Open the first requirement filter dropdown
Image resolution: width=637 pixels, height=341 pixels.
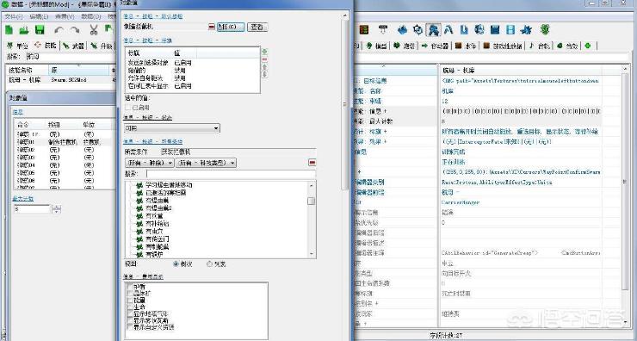[x=150, y=163]
